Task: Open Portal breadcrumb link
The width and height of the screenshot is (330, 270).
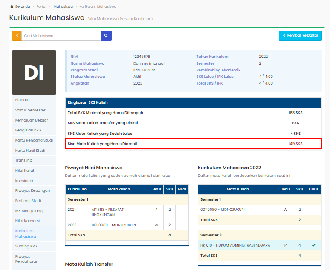Action: point(41,6)
